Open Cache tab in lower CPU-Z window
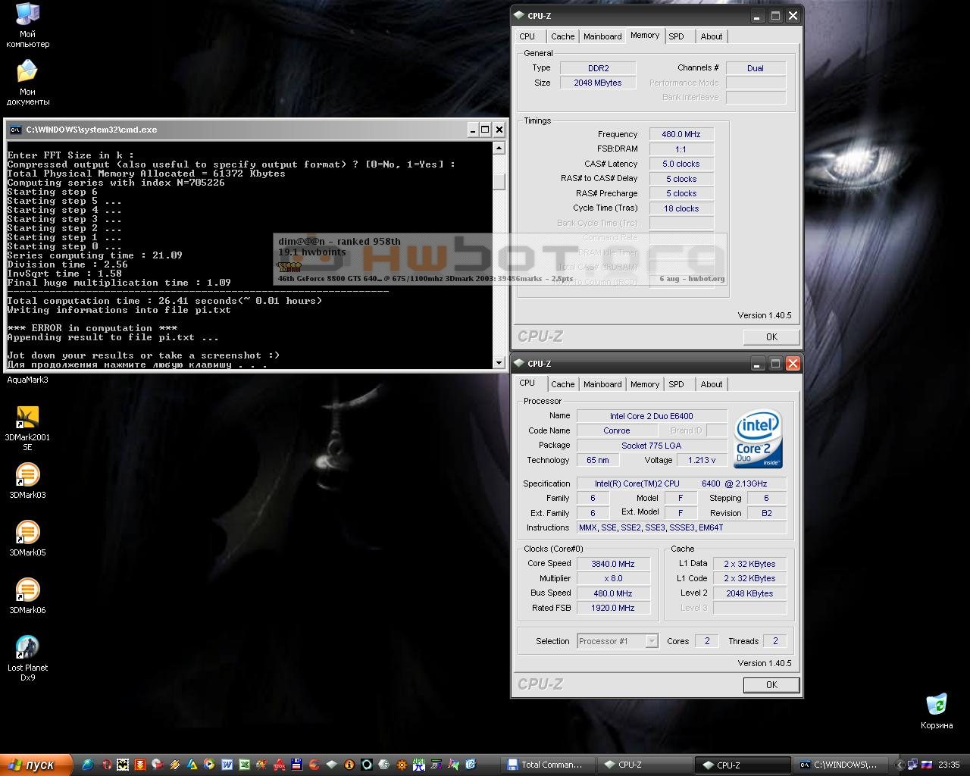 [562, 384]
